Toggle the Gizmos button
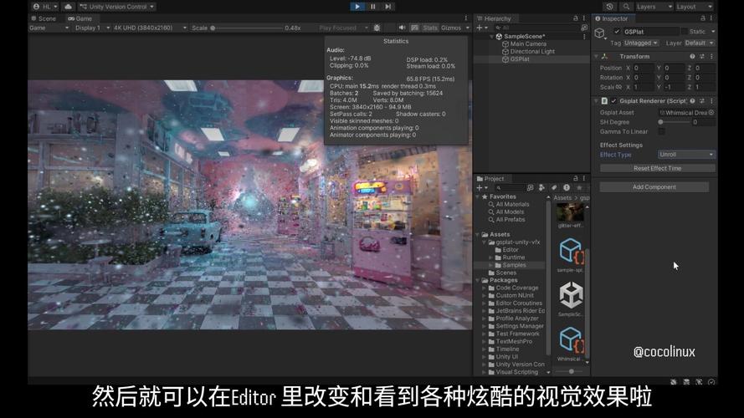 [x=451, y=28]
